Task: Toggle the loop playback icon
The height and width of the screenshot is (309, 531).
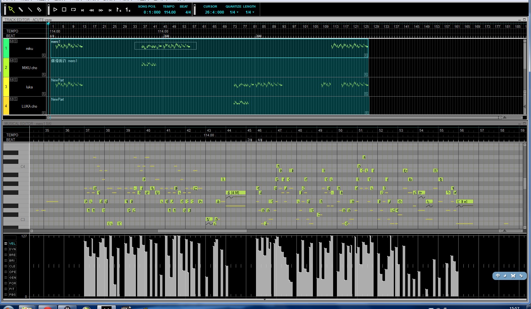Action: pos(73,10)
